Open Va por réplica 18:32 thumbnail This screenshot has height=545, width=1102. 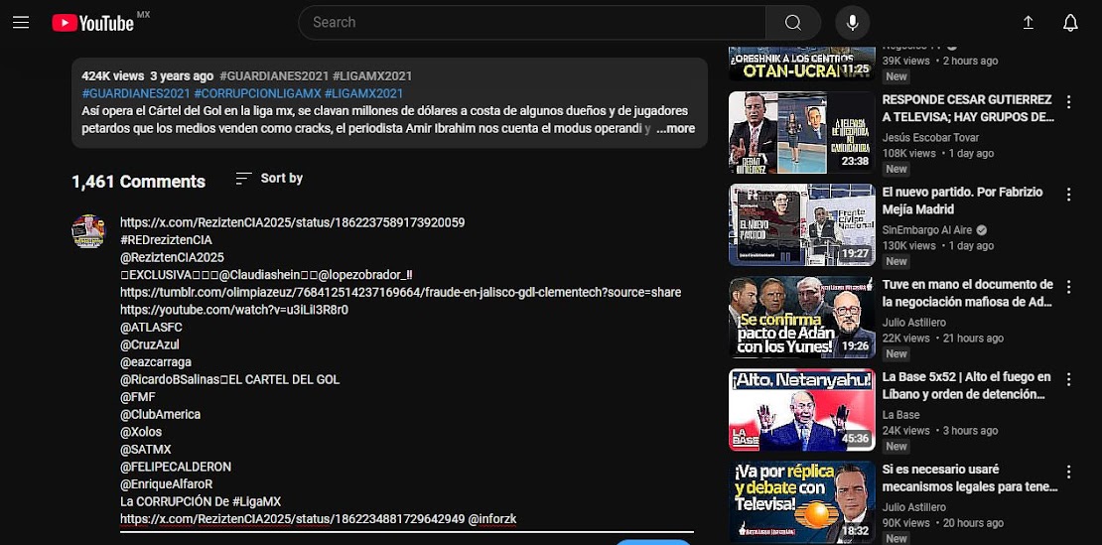click(x=802, y=502)
